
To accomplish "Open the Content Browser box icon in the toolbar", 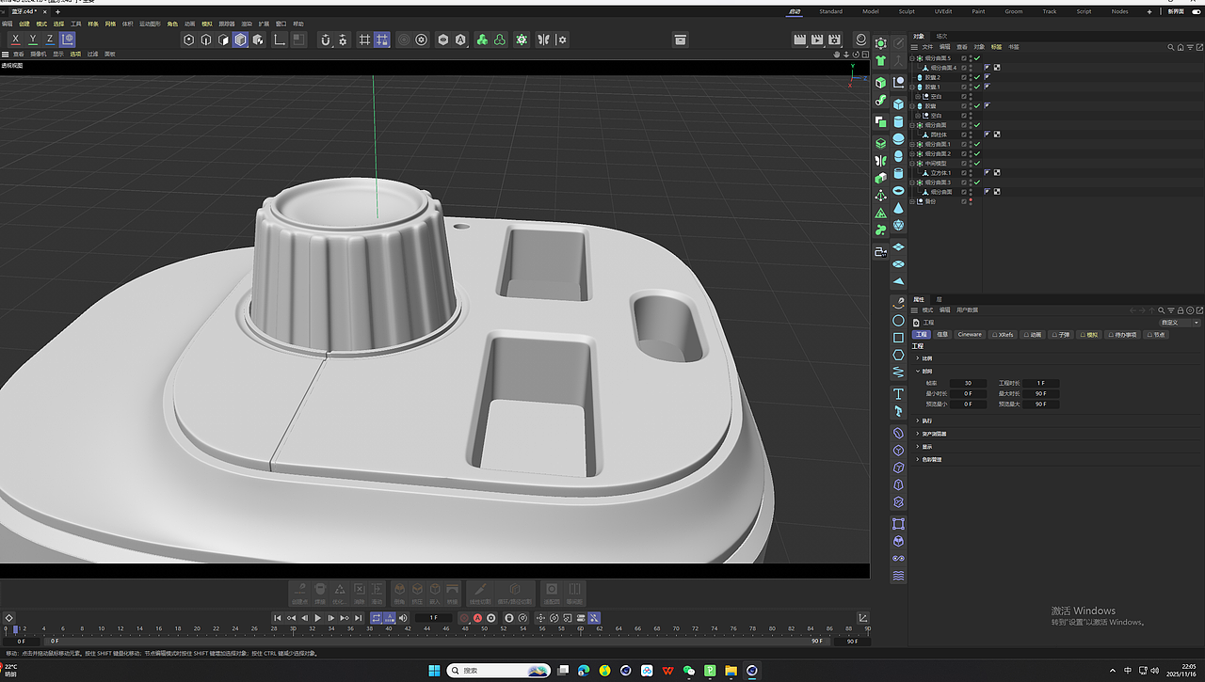I will (x=680, y=40).
